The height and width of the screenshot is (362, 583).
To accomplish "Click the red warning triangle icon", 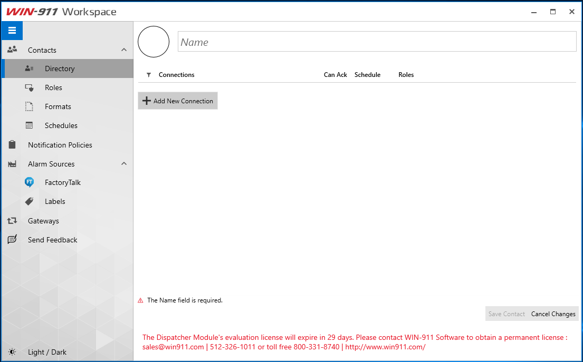I will [140, 300].
